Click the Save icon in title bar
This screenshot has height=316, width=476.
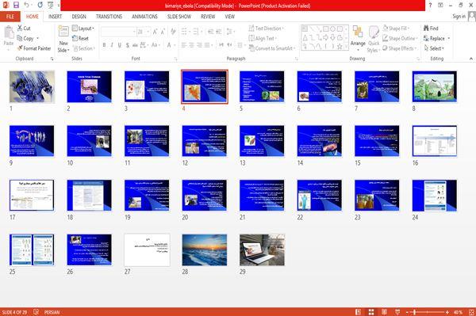[x=16, y=6]
